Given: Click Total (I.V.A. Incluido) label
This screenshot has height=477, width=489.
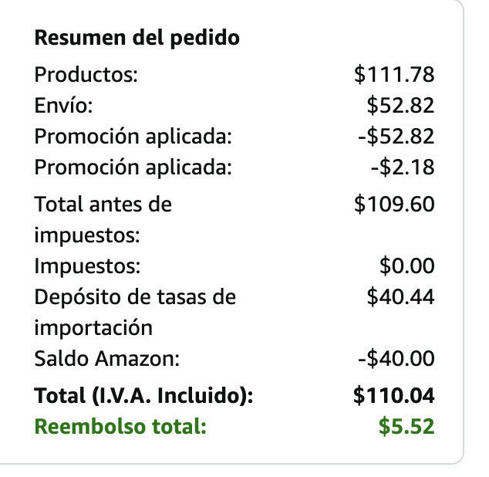Looking at the screenshot, I should [x=143, y=396].
